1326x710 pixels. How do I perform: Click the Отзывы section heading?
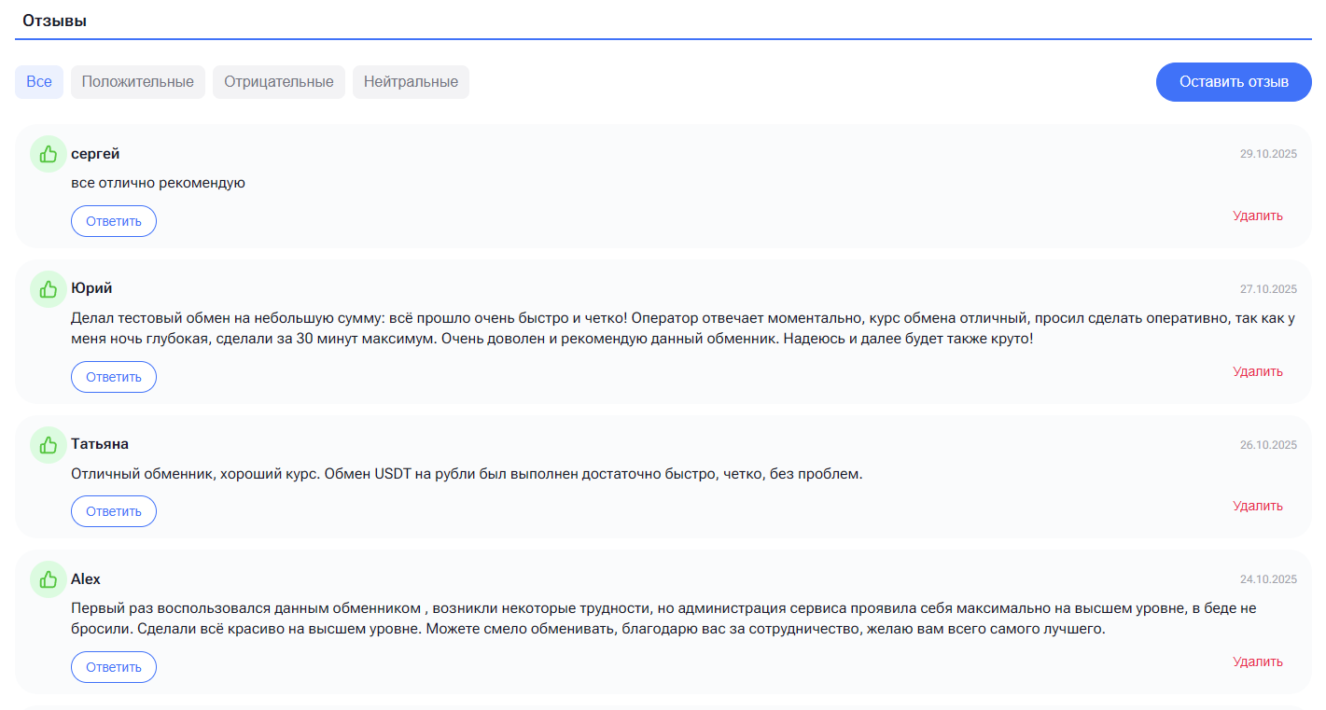pyautogui.click(x=55, y=21)
